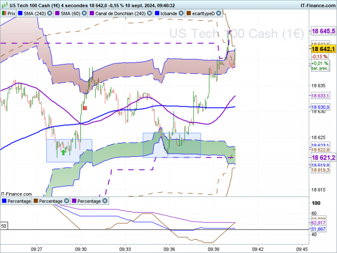This screenshot has width=337, height=253.
Task: Click the 09:39 time axis label
Action: click(x=213, y=249)
